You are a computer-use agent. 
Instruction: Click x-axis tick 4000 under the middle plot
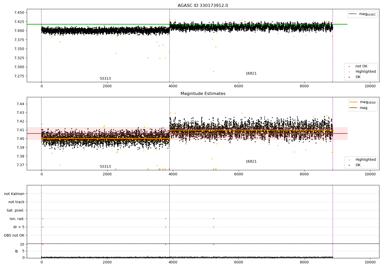(173, 174)
